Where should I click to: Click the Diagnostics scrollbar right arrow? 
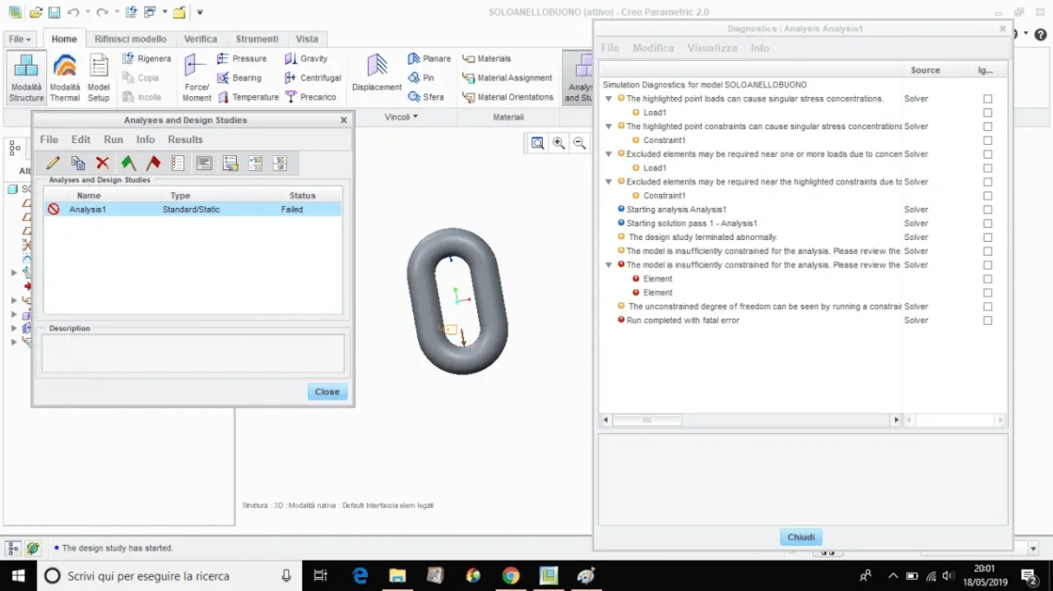pyautogui.click(x=896, y=420)
